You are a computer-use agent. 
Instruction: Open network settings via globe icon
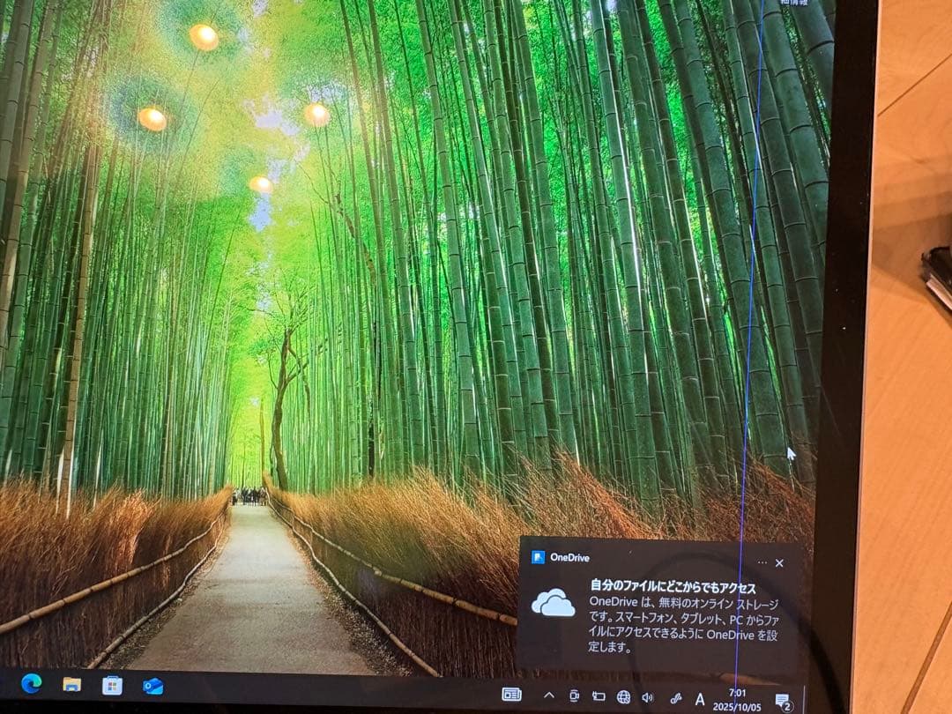(x=623, y=697)
